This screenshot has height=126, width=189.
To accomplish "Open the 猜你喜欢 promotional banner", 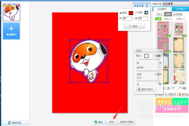I will (164, 102).
